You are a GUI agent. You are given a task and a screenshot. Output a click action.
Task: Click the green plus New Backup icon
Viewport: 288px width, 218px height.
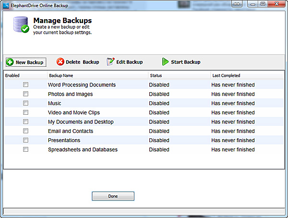click(10, 62)
